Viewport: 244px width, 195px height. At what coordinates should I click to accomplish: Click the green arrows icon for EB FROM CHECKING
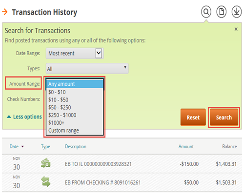(x=46, y=182)
